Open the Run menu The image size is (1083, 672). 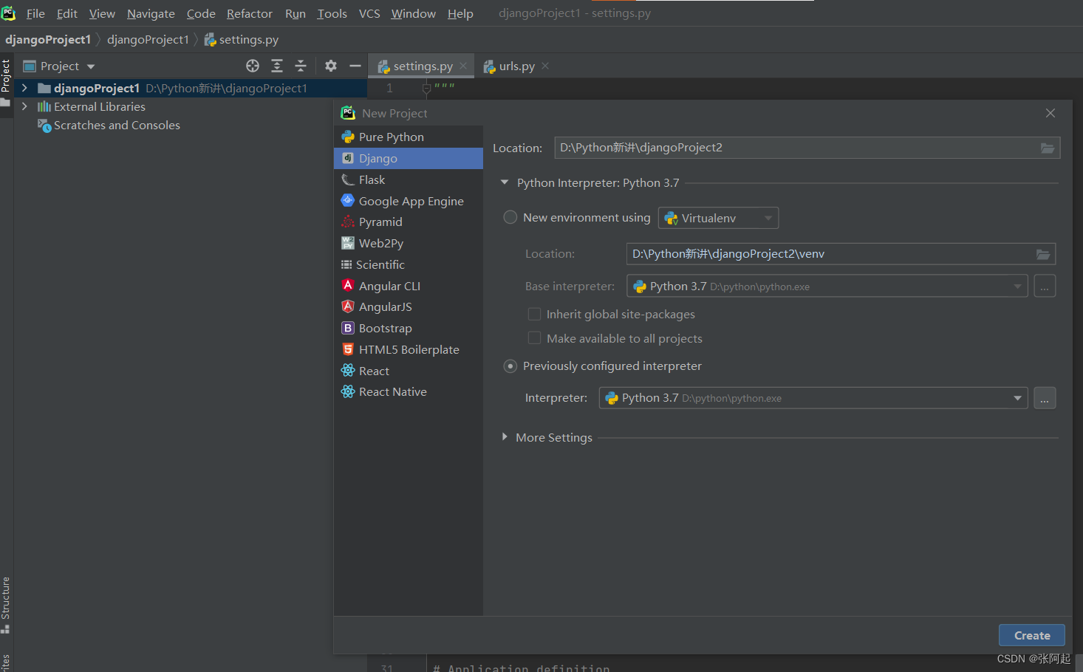(295, 13)
